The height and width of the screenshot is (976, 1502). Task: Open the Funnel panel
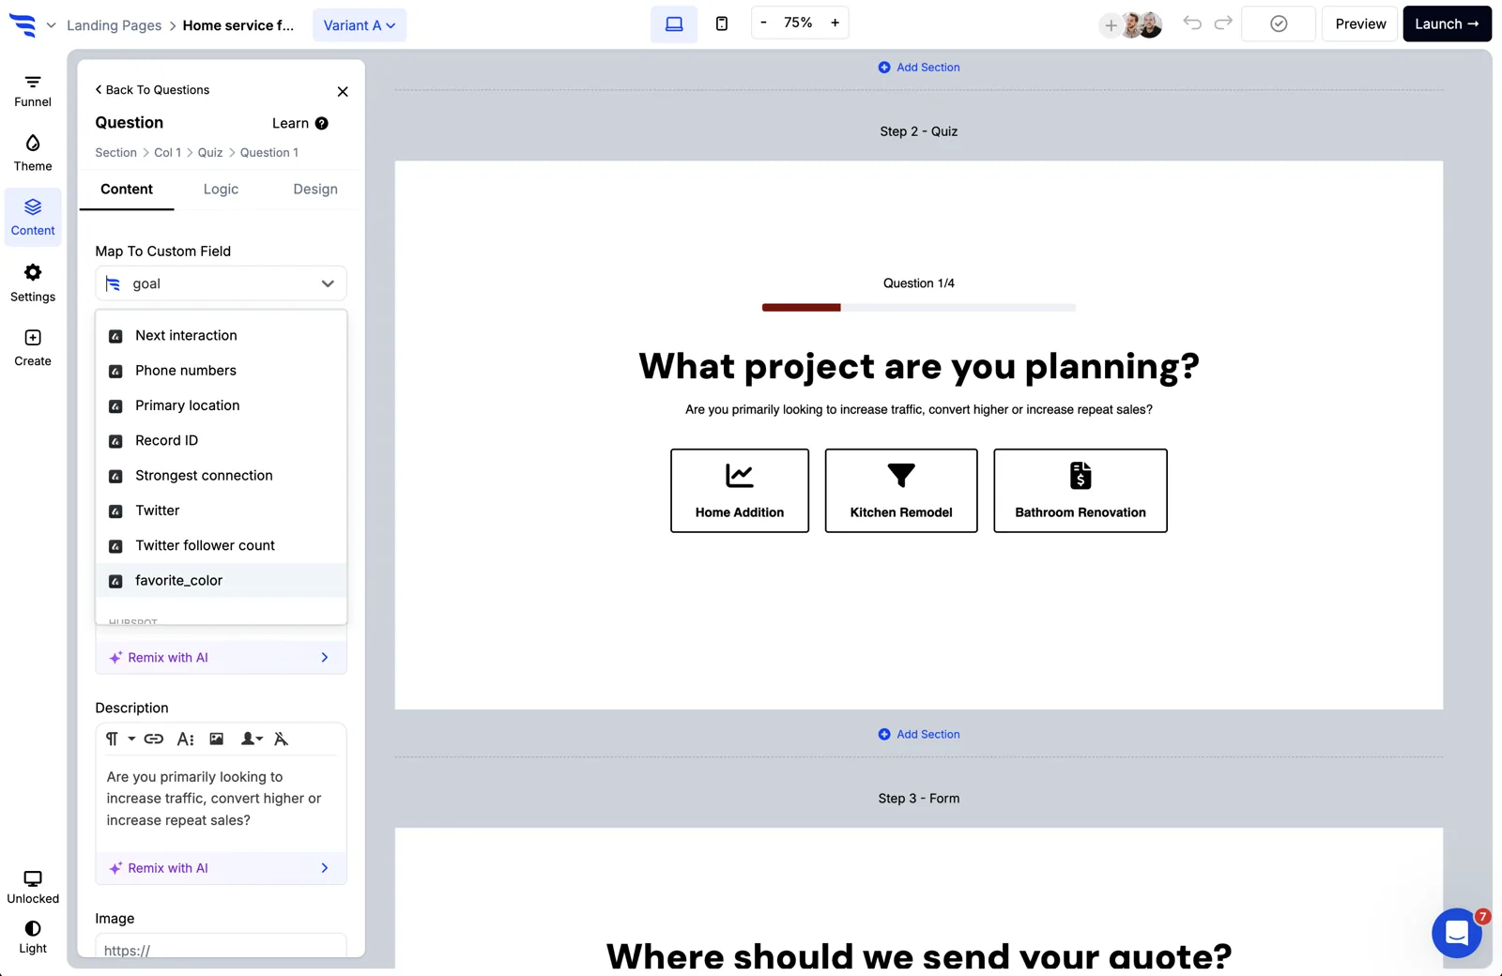click(x=33, y=91)
